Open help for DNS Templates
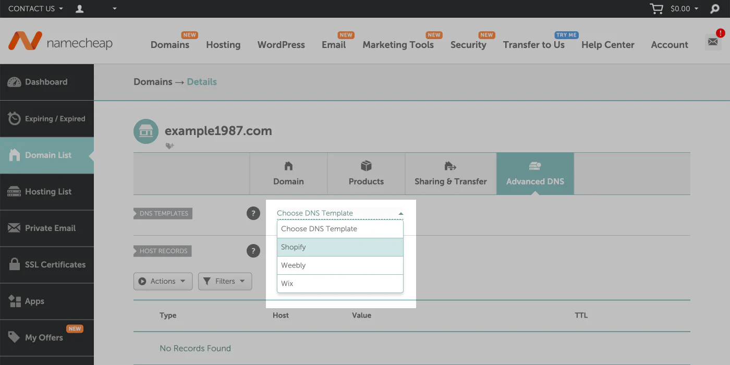 coord(253,213)
